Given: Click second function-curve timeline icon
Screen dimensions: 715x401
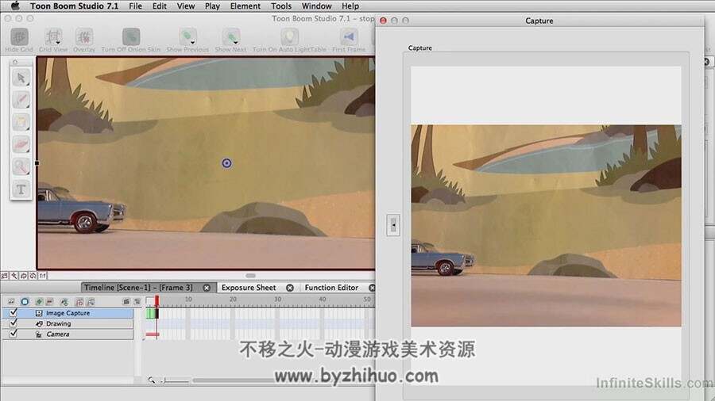Looking at the screenshot, I should coord(91,301).
